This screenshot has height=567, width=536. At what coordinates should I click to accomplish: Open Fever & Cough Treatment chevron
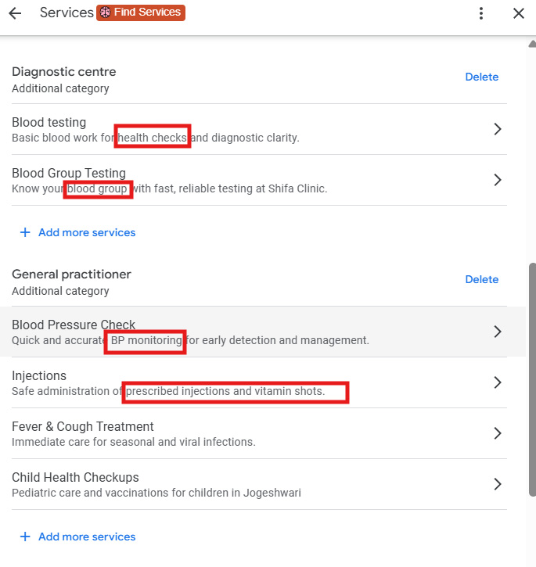498,433
